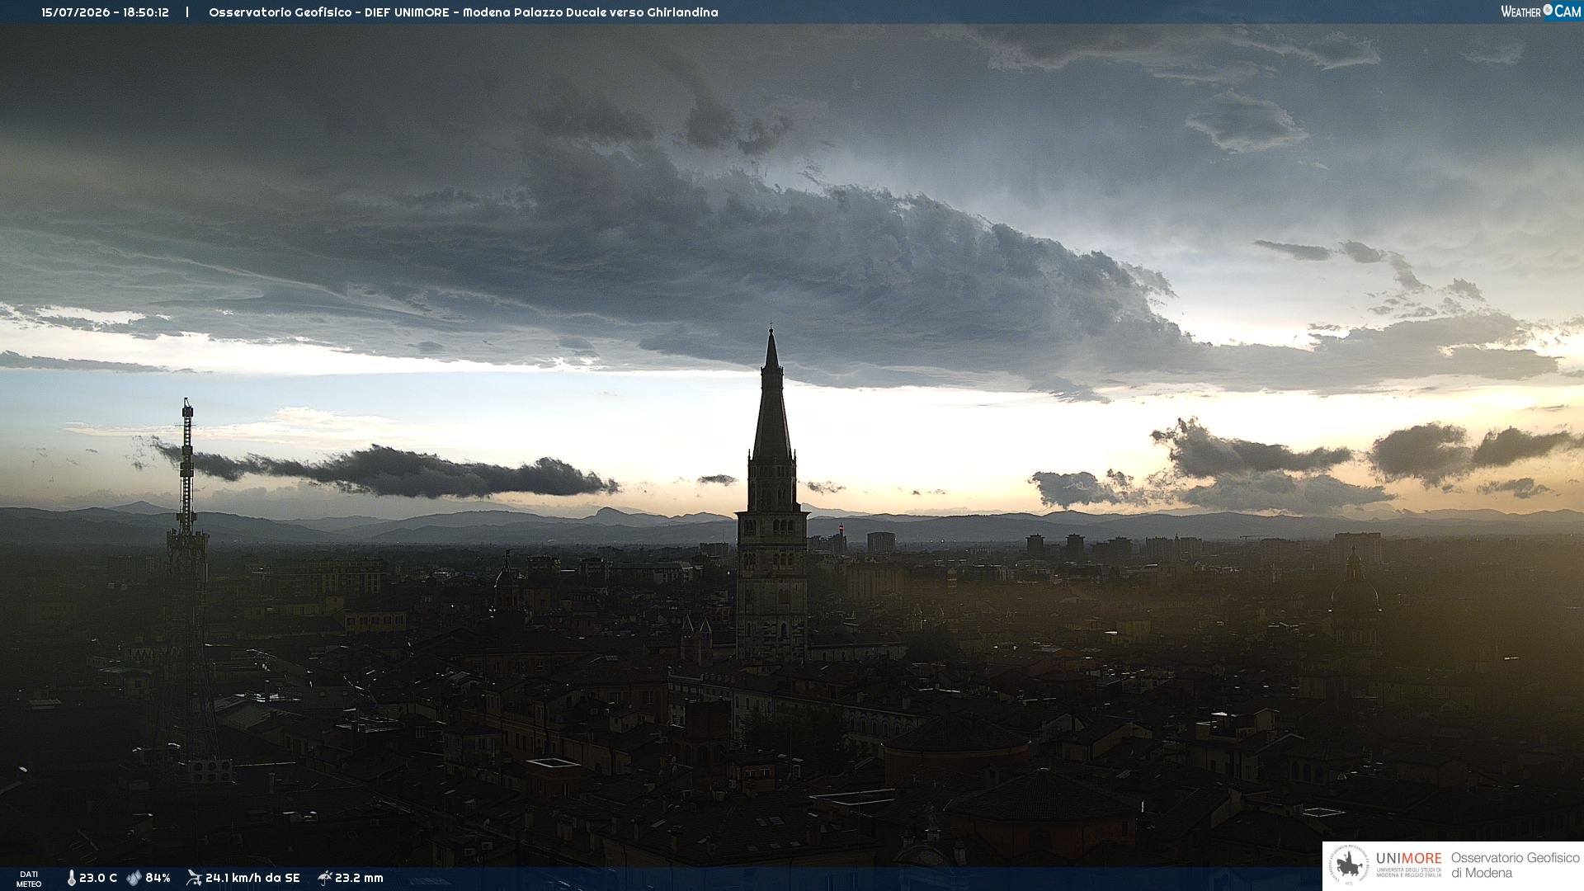Click the 23.2 mm rainfall value
Screen dimensions: 1584x891
(x=359, y=878)
